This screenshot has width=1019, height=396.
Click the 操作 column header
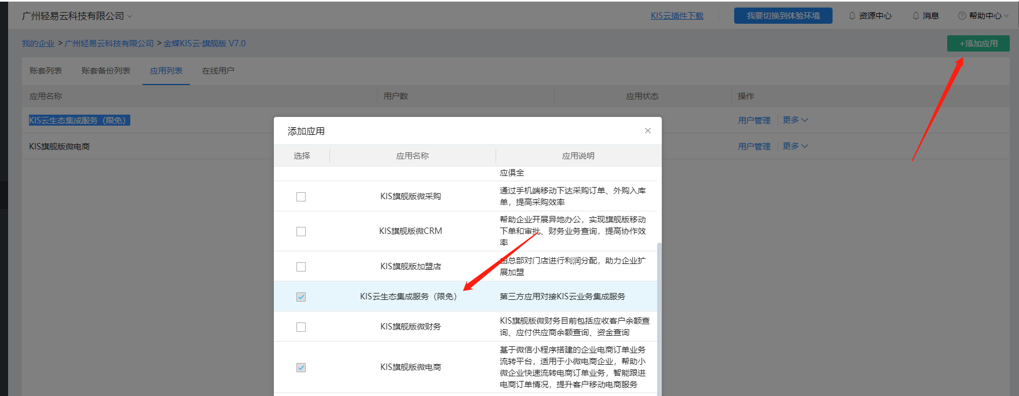coord(746,96)
